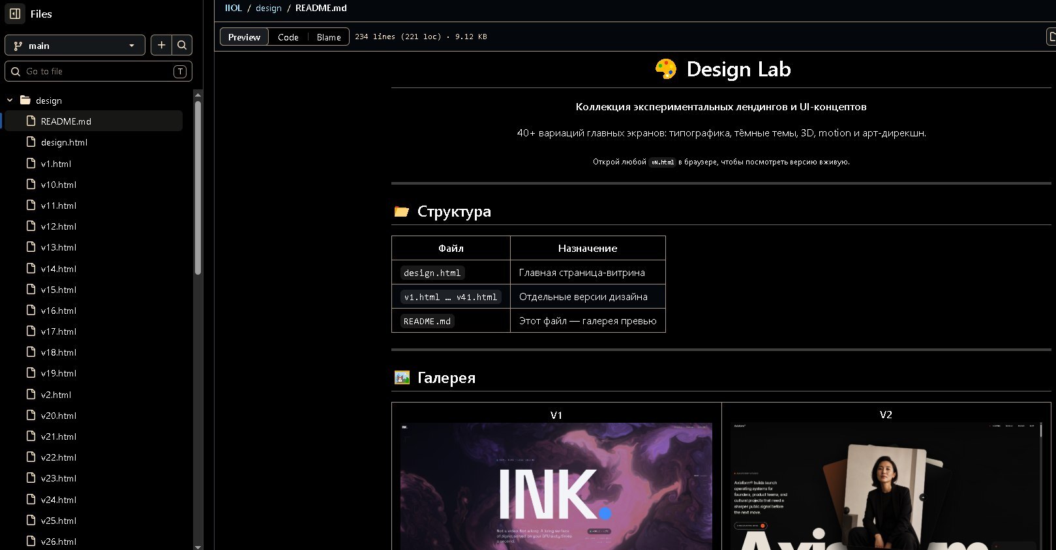Click the Структура section heading
The height and width of the screenshot is (550, 1056).
point(443,211)
